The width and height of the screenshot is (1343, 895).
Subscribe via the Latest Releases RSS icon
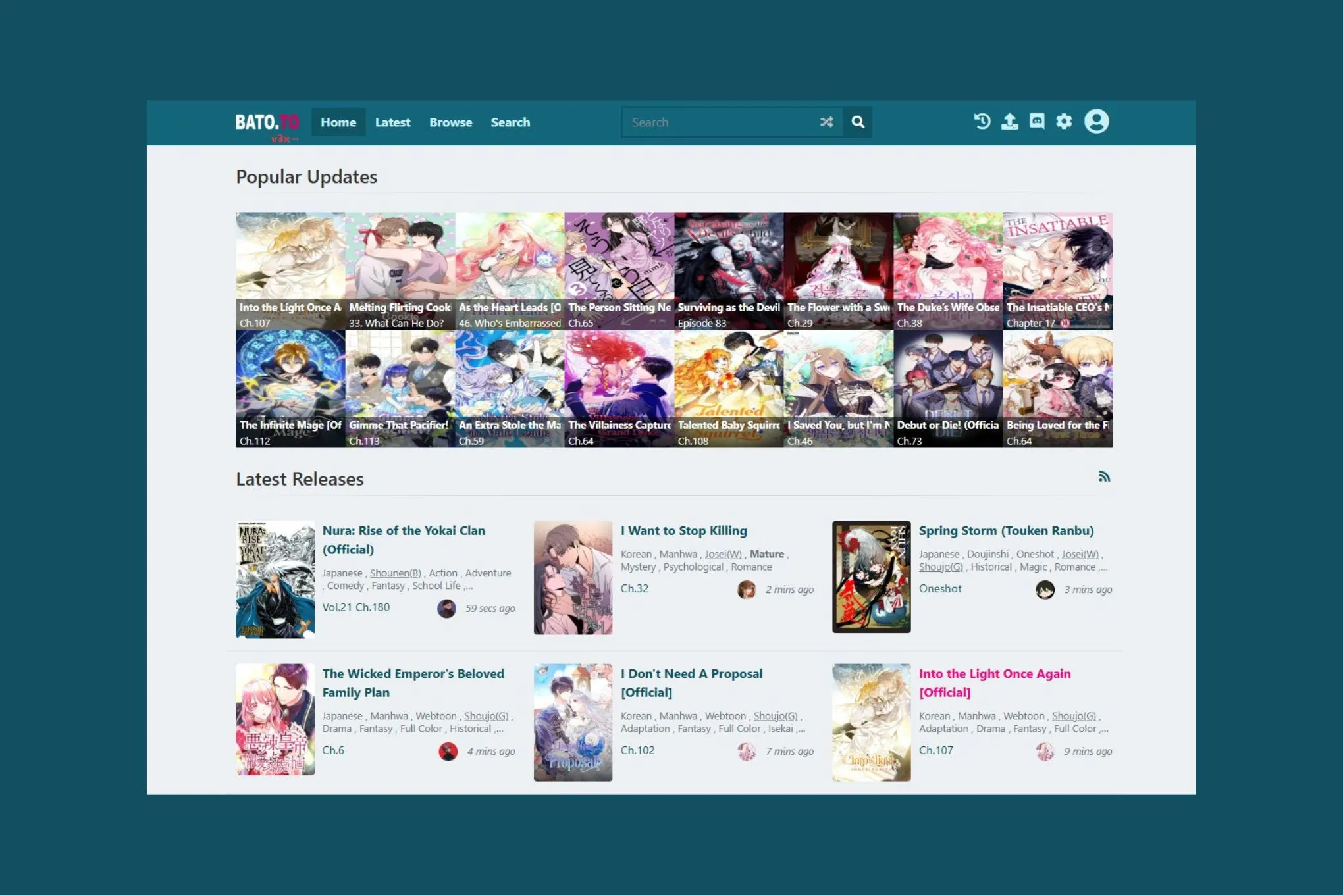pos(1105,476)
